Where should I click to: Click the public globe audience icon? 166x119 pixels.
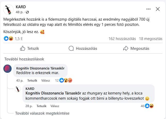(x=27, y=12)
